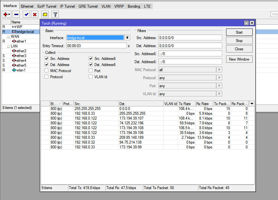
Task: Expand the add button dropdown arrow
Action: (x=9, y=14)
